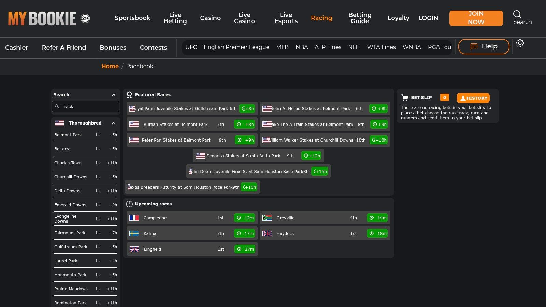Select Churchill Downs track
This screenshot has width=546, height=307.
tap(86, 177)
